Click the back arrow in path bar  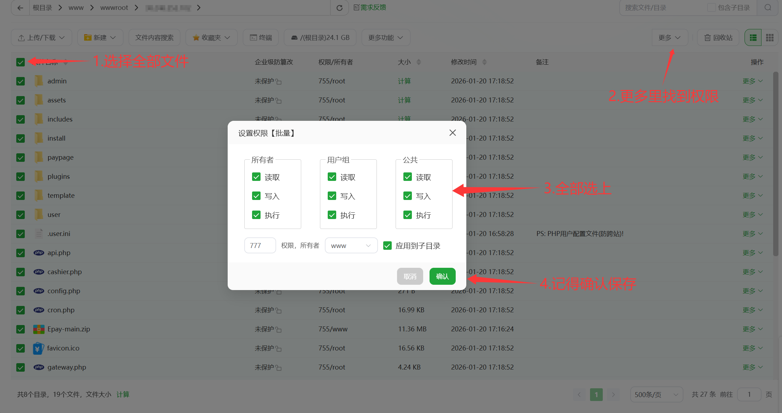tap(20, 8)
